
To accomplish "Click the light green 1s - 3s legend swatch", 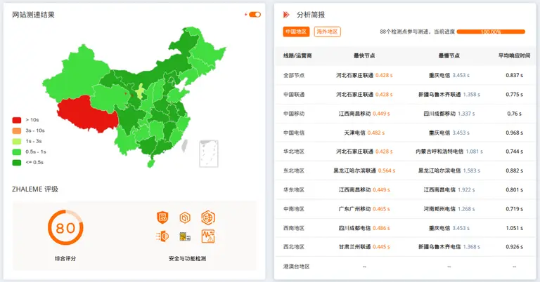I will [x=17, y=141].
